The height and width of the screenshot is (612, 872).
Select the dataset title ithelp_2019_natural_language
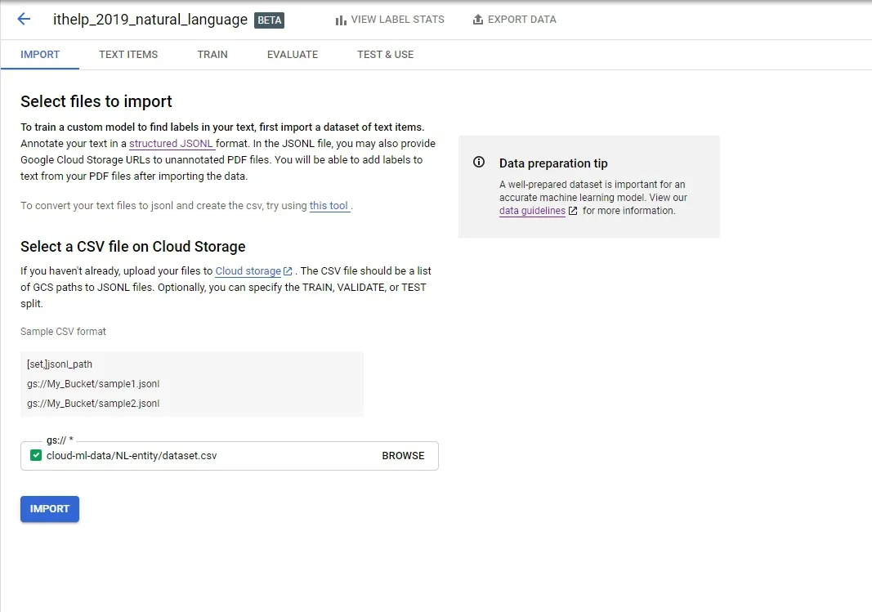click(150, 20)
